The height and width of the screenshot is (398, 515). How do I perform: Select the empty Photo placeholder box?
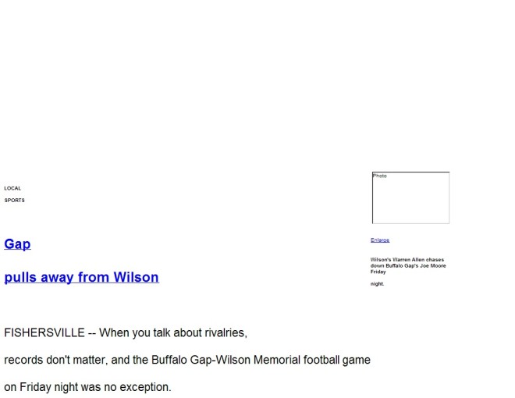[411, 197]
